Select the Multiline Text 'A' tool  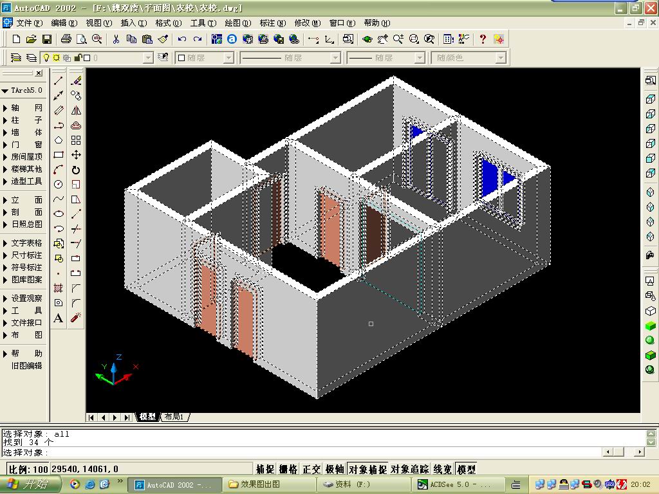tap(59, 318)
